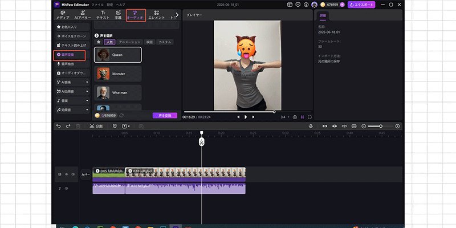
Task: Open the メディア media tab
Action: [63, 15]
